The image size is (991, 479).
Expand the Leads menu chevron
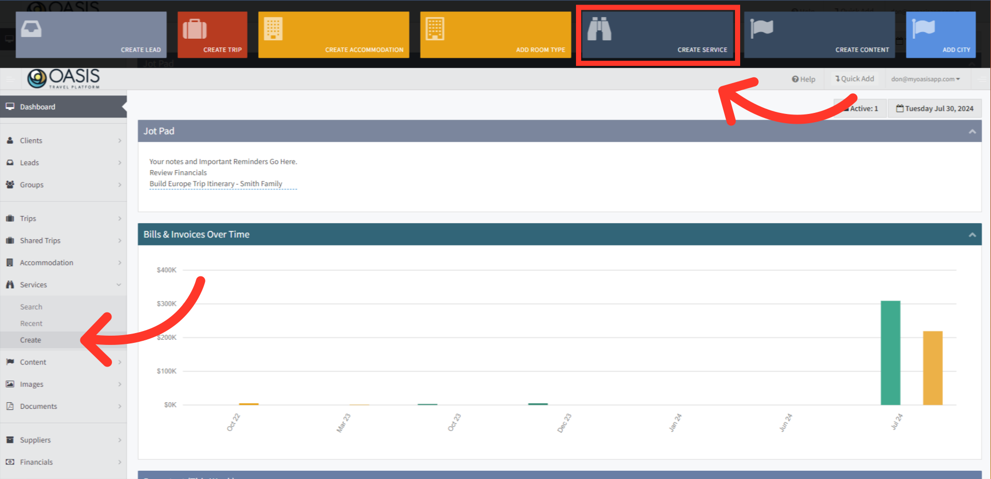pos(120,162)
